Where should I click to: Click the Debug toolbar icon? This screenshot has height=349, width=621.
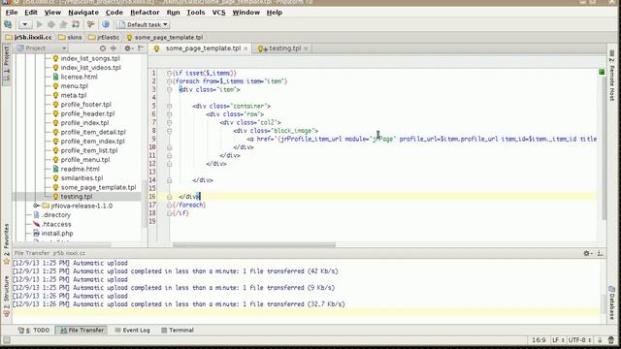click(x=51, y=24)
